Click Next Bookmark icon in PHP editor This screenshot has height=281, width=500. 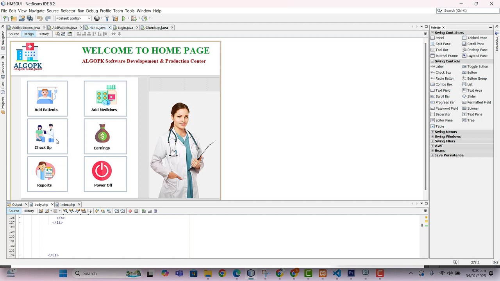click(103, 211)
